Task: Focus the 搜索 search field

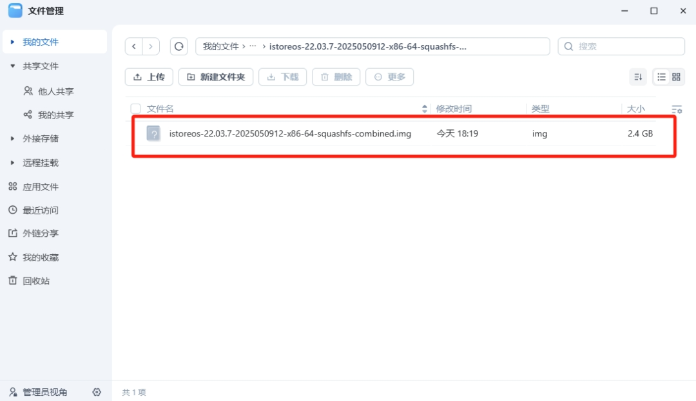Action: 625,46
